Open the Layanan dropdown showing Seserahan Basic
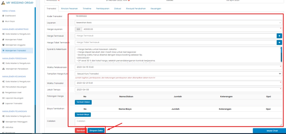The width and height of the screenshot is (286, 134). pyautogui.click(x=178, y=22)
